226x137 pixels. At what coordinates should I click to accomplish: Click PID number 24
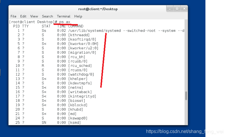click(18, 118)
